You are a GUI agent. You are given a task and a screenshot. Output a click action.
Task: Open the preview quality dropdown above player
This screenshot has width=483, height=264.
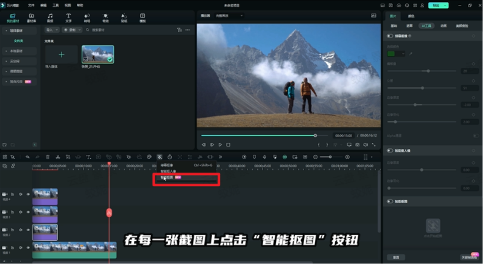click(x=229, y=15)
